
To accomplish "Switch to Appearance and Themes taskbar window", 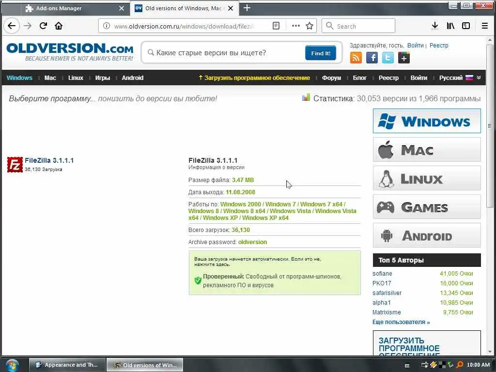I will coord(67,365).
